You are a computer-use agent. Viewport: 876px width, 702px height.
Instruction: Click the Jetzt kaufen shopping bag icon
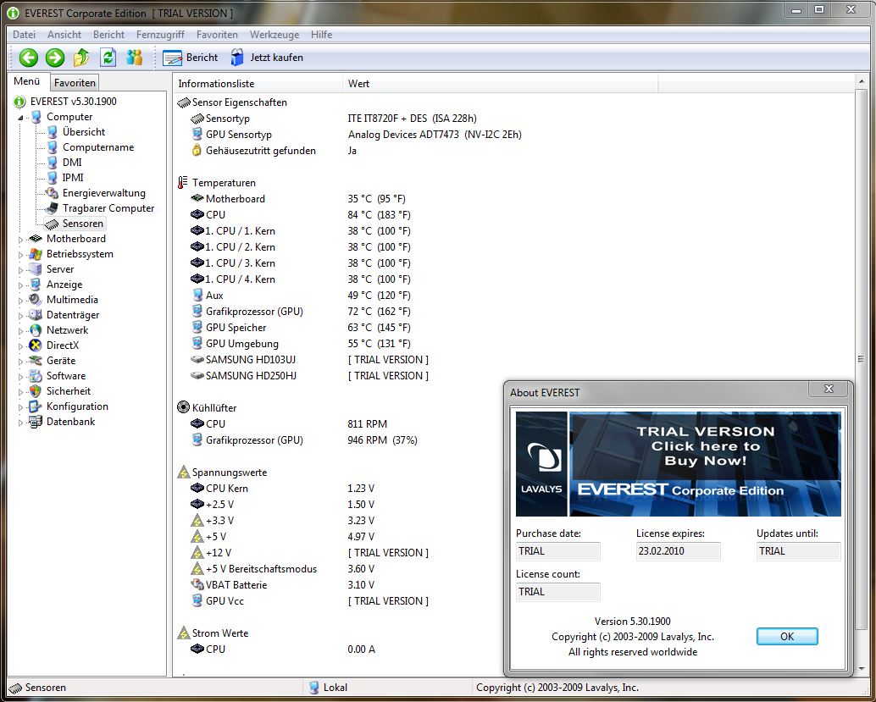[237, 58]
